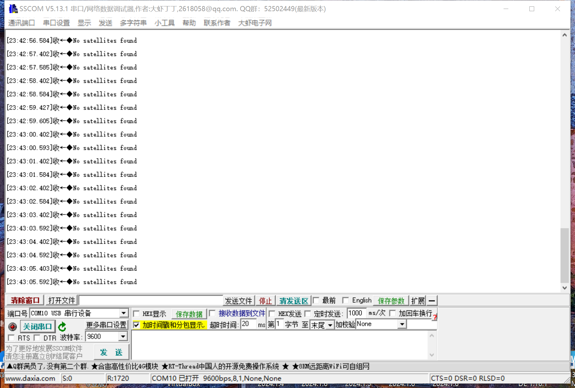This screenshot has width=575, height=388.
Task: Click the S:0 sent counter
Action: (x=67, y=378)
